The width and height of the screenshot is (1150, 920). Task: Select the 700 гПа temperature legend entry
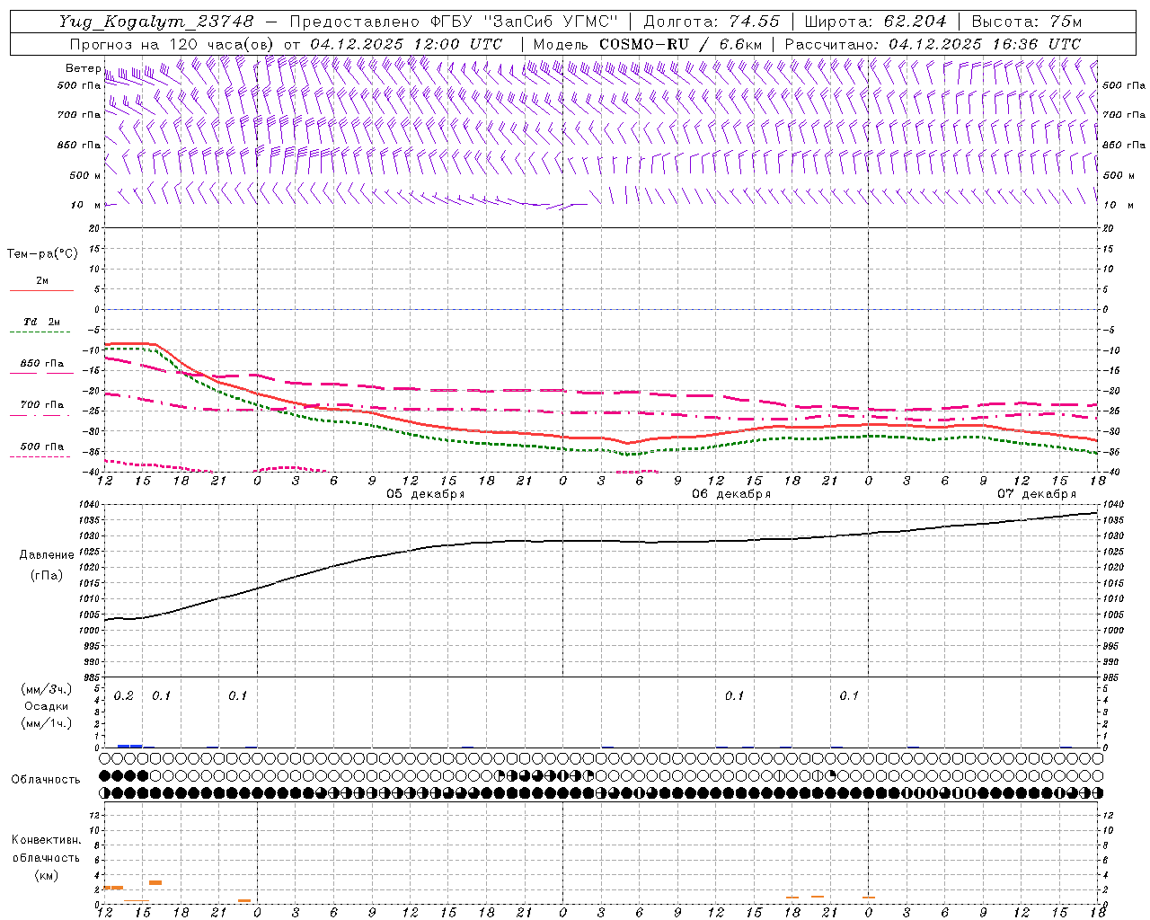[x=42, y=405]
